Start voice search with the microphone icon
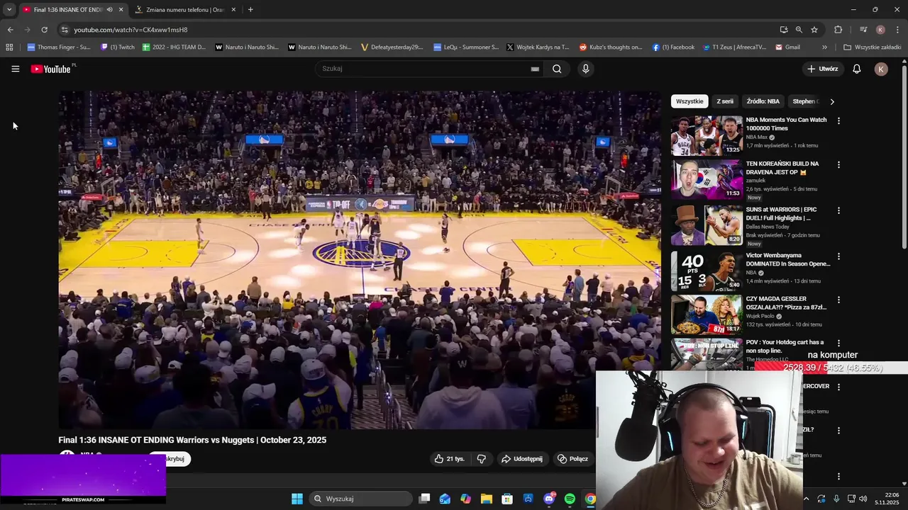The height and width of the screenshot is (510, 908). [585, 69]
